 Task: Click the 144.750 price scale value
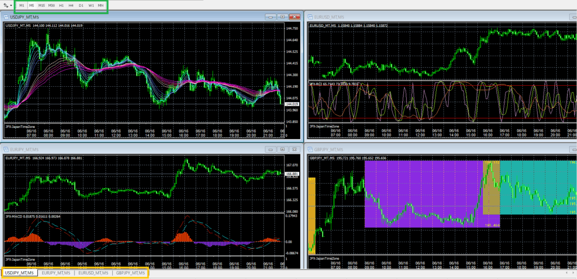(x=291, y=28)
